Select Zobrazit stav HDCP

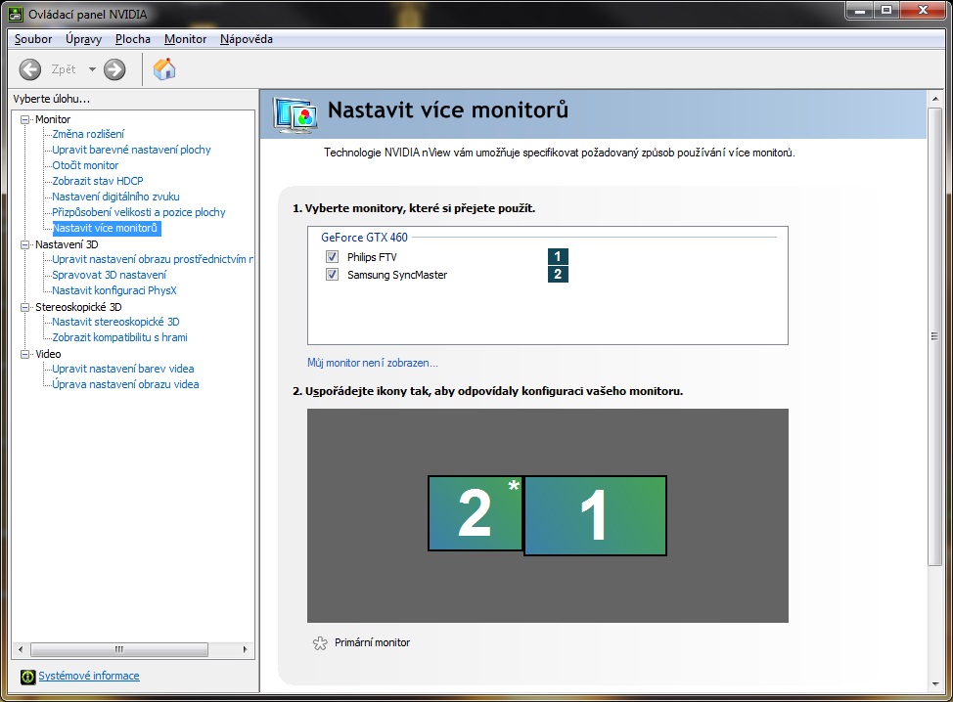pyautogui.click(x=97, y=181)
